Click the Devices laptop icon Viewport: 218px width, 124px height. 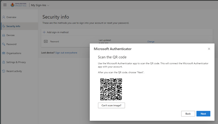tap(4, 35)
